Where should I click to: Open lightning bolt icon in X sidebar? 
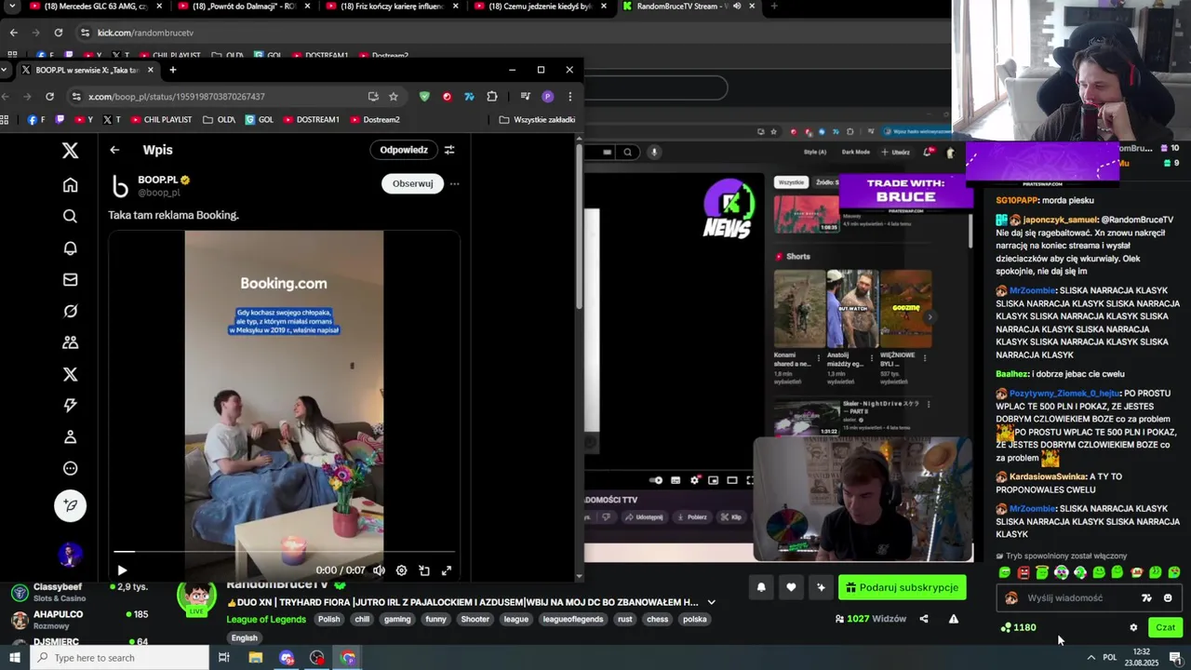click(x=70, y=406)
